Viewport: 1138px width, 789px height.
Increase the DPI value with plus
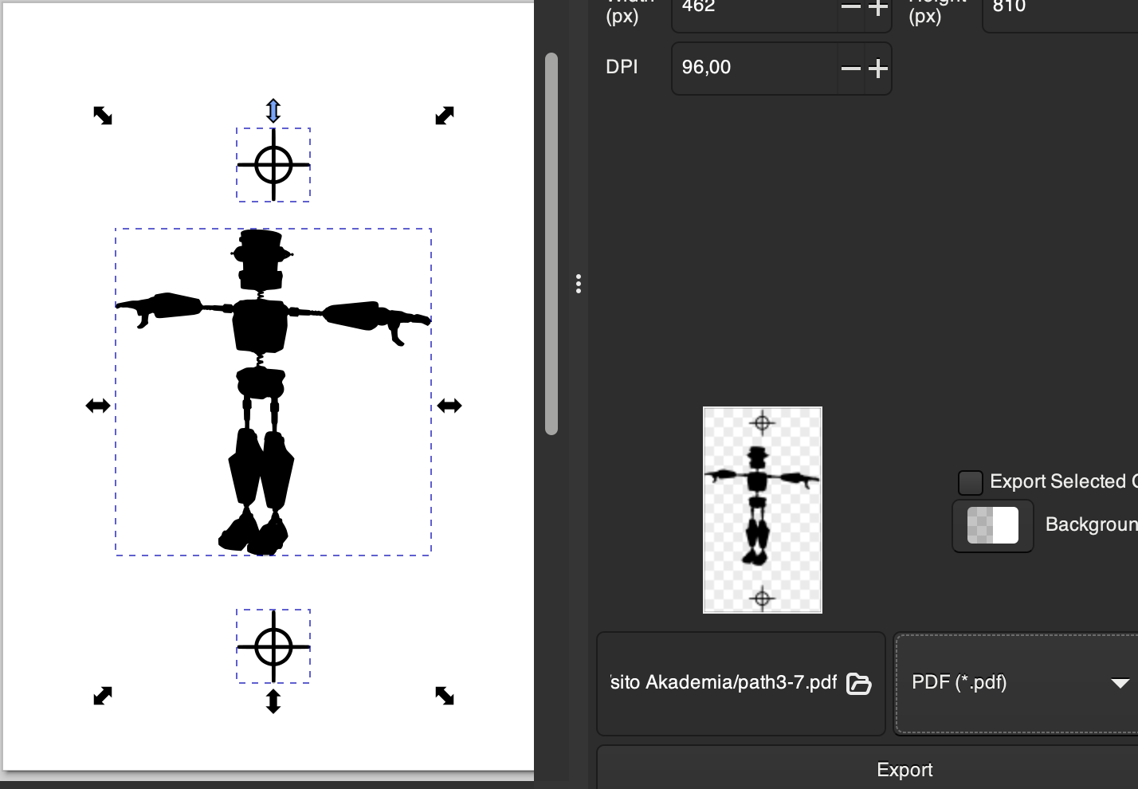coord(877,69)
